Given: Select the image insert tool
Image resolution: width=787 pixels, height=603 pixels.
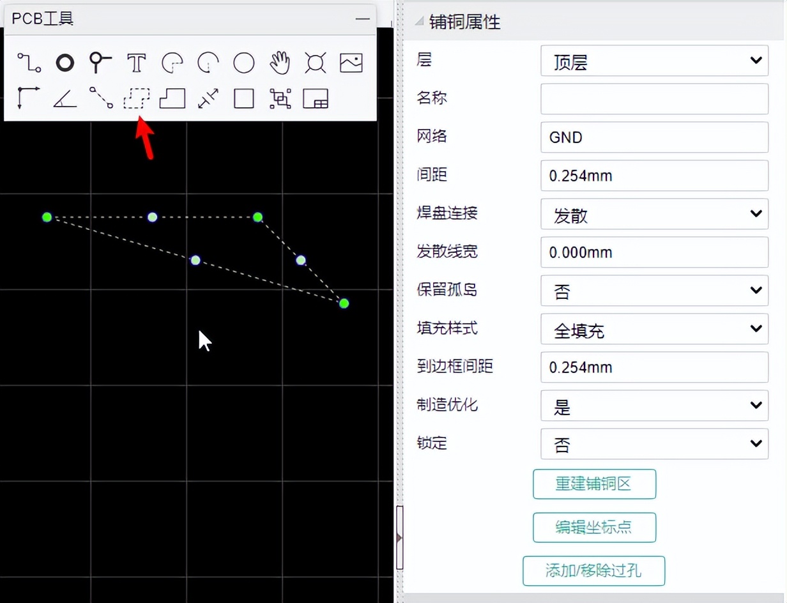Looking at the screenshot, I should [x=351, y=62].
